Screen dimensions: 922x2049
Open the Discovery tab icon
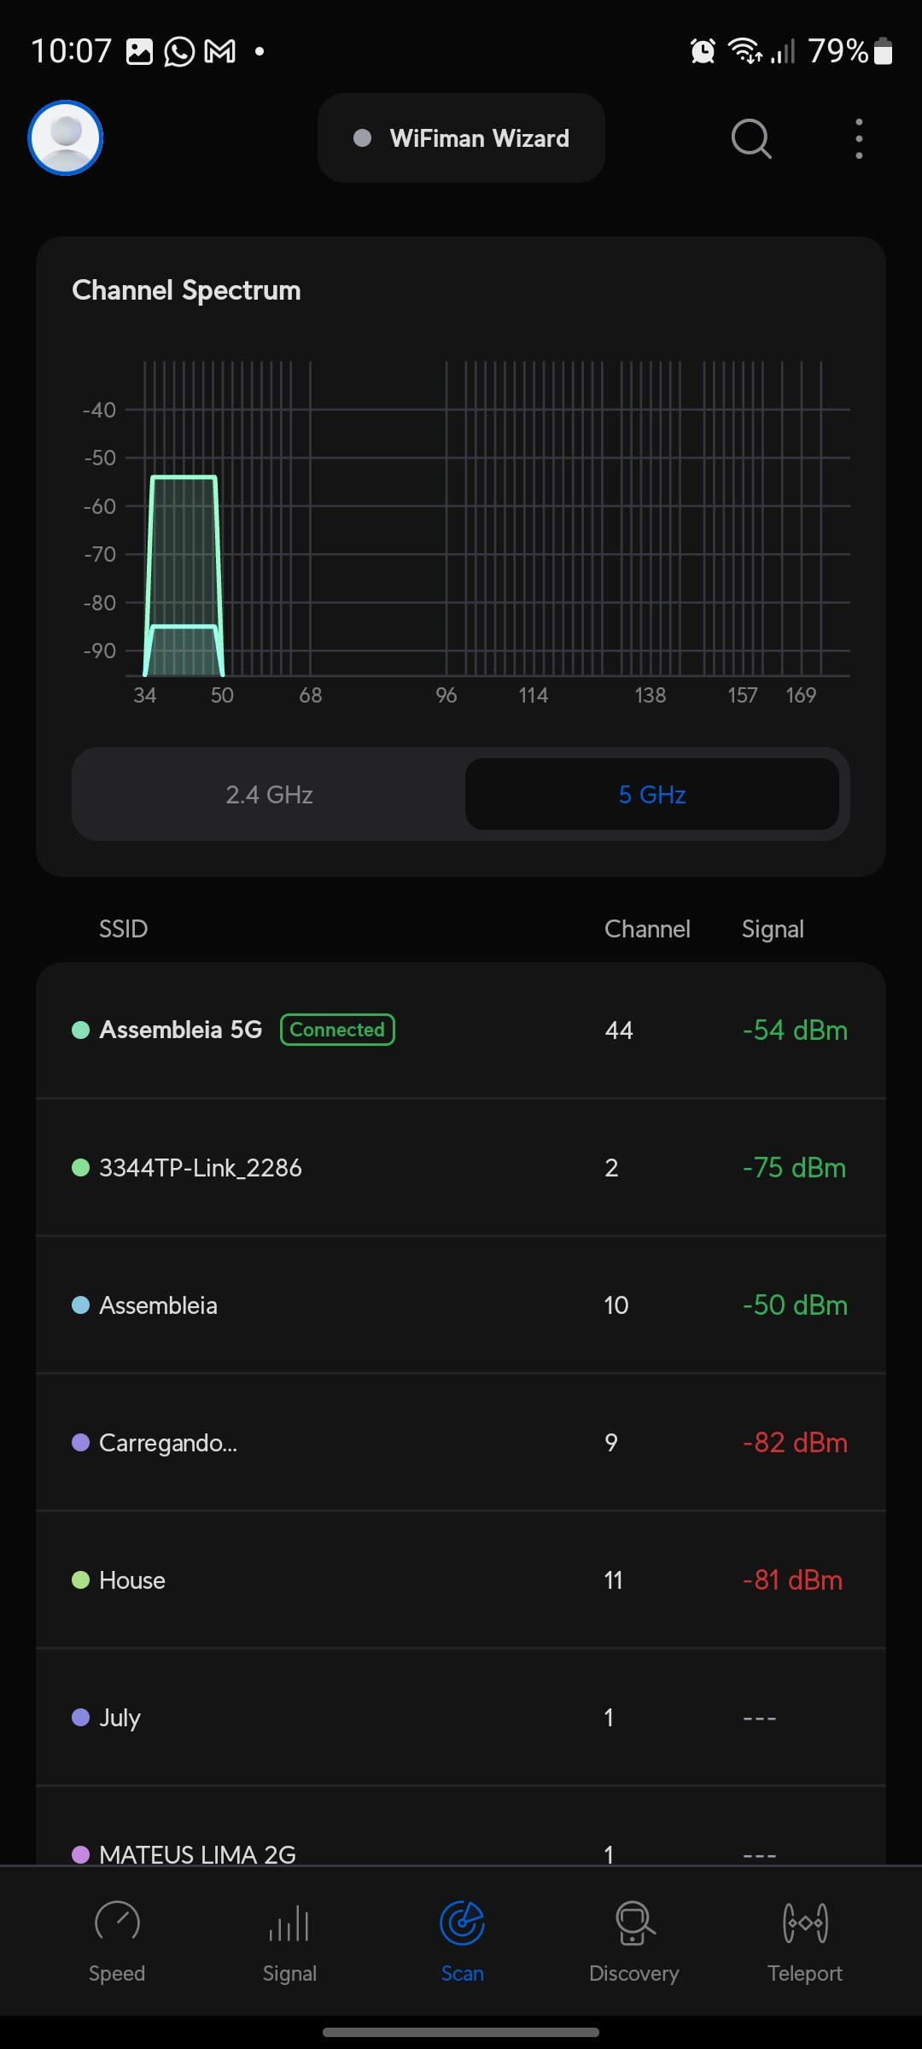pos(634,1923)
